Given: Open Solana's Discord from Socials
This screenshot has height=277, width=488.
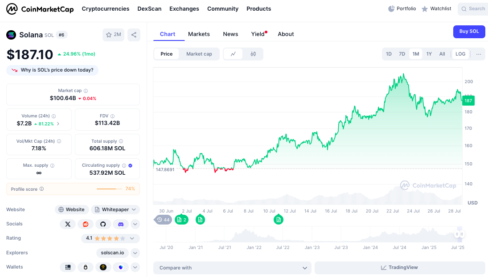Looking at the screenshot, I should (121, 224).
